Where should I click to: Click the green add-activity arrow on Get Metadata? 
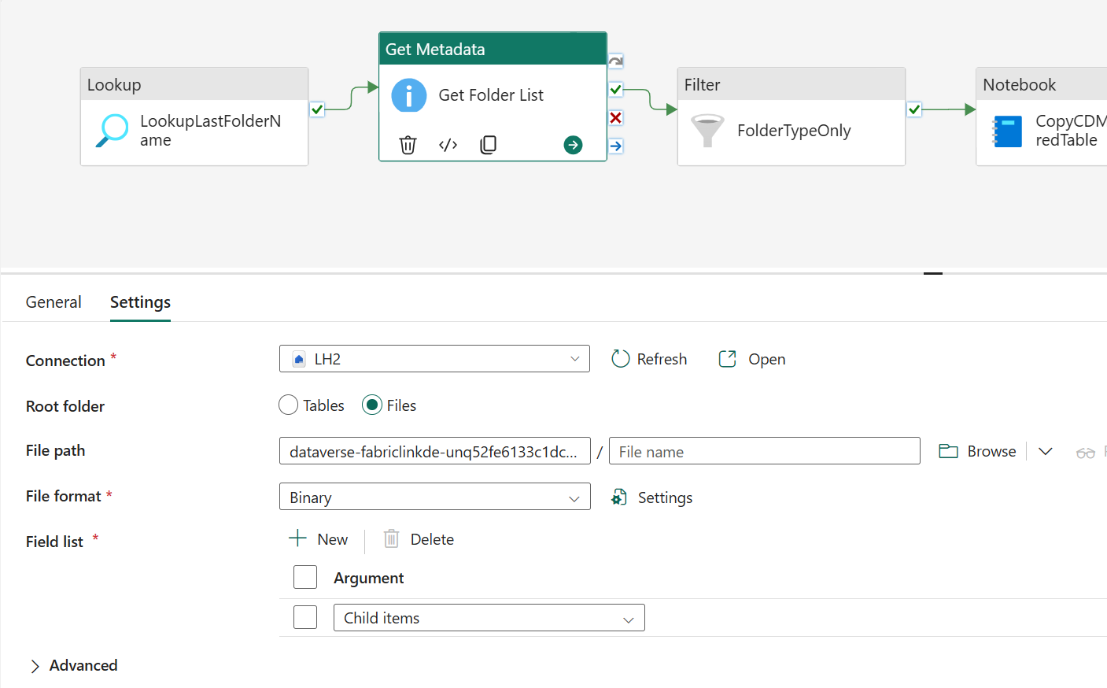click(x=573, y=145)
